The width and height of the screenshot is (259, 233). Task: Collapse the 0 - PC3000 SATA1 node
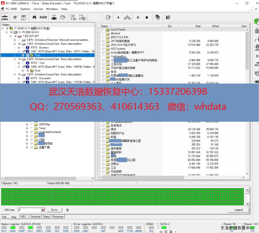click(x=6, y=32)
